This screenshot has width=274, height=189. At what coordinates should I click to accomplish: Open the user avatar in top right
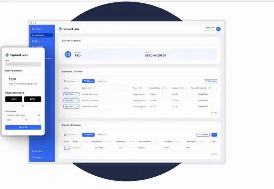[218, 29]
